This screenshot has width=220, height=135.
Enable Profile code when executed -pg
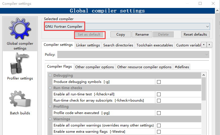coord(159,113)
